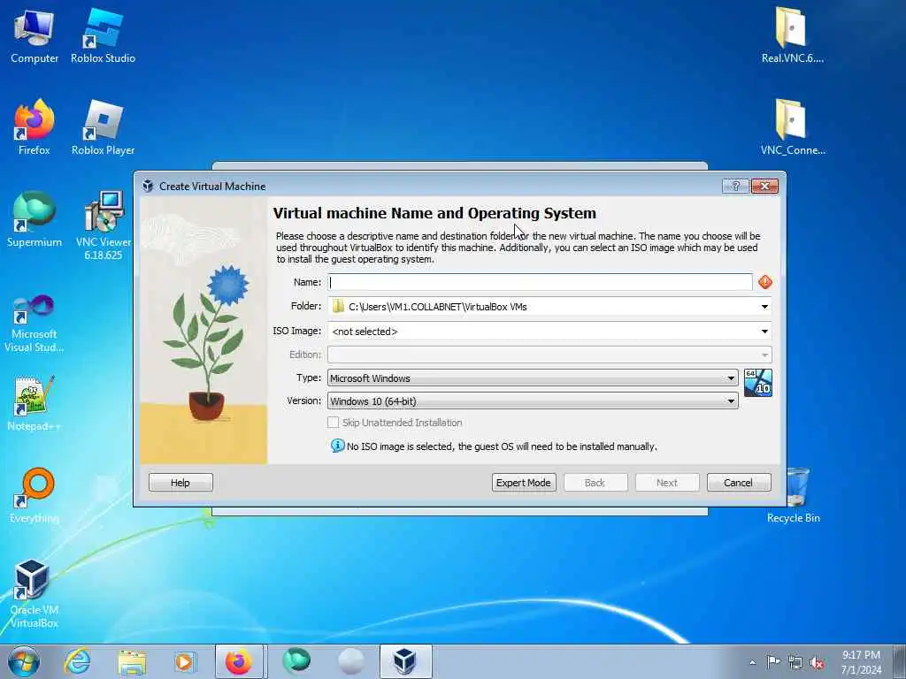The height and width of the screenshot is (679, 906).
Task: Open the Version dropdown showing Windows 10
Action: pyautogui.click(x=533, y=401)
